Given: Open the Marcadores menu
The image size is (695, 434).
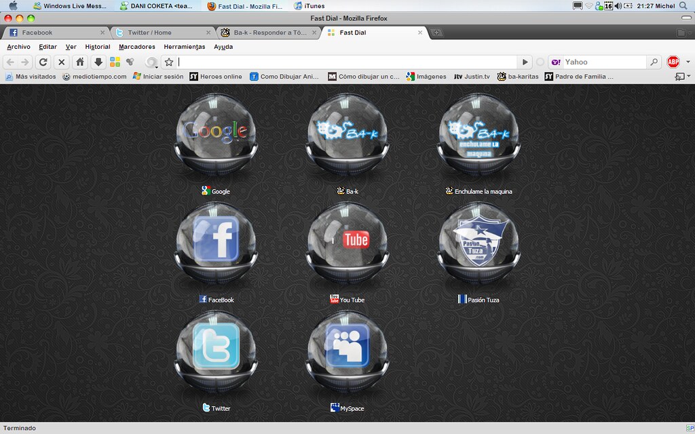Looking at the screenshot, I should tap(136, 47).
